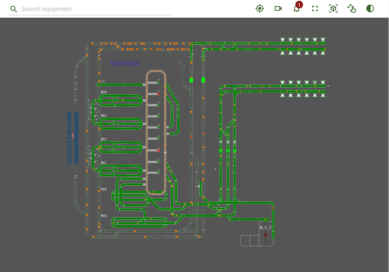The height and width of the screenshot is (272, 389).
Task: Click the L1 line label
Action: 103,81
